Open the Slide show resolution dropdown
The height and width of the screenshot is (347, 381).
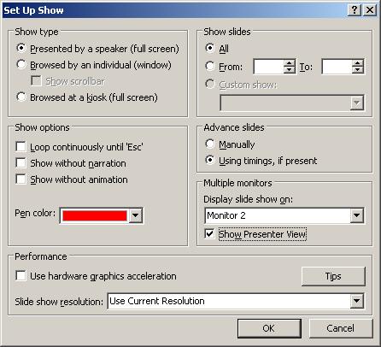pyautogui.click(x=357, y=301)
